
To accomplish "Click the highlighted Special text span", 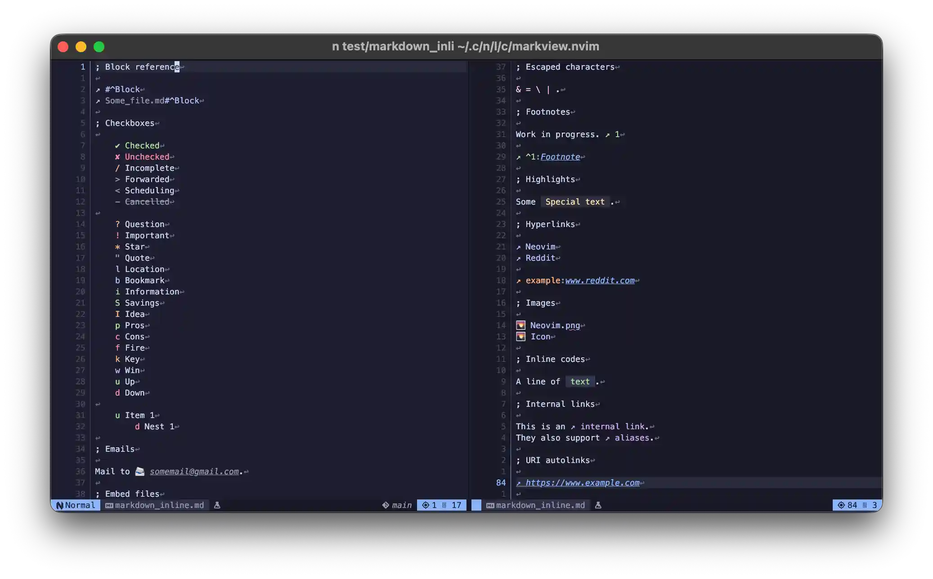I will [574, 202].
